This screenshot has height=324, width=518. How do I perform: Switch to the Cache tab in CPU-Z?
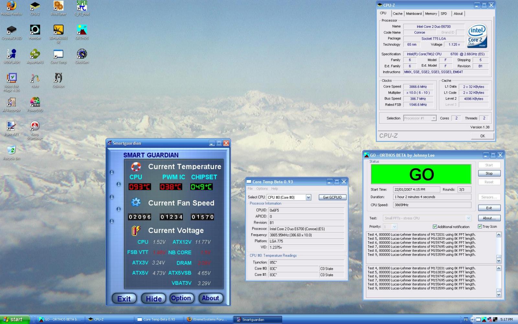[398, 14]
